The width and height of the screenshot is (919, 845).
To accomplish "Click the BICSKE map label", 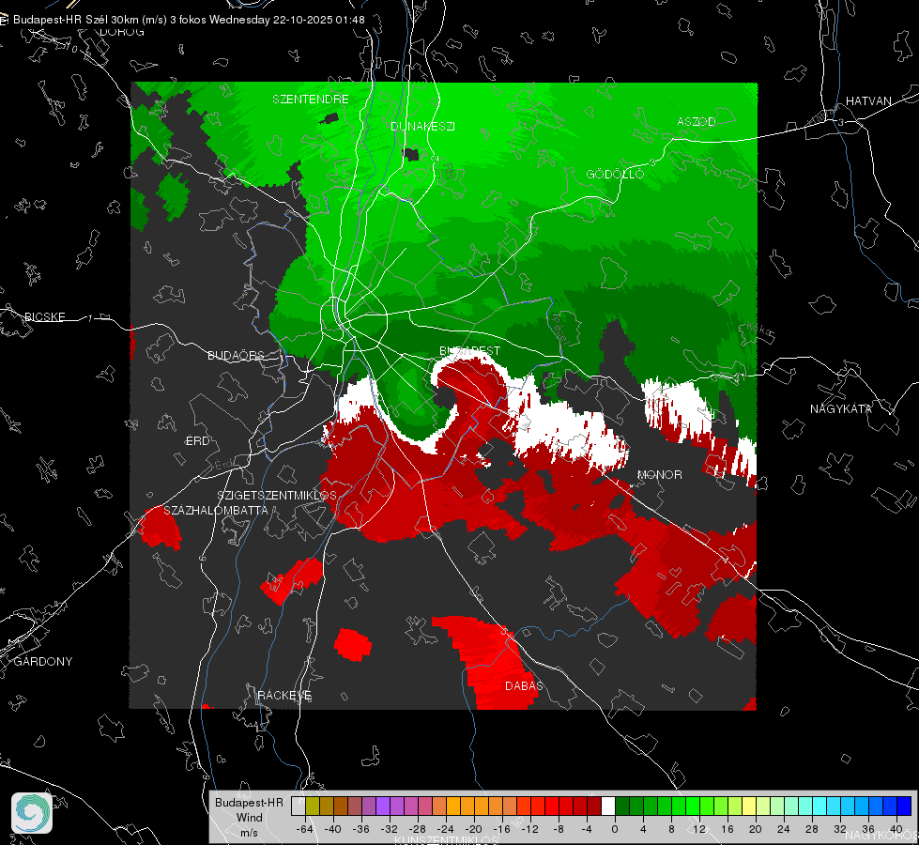I will tap(45, 316).
